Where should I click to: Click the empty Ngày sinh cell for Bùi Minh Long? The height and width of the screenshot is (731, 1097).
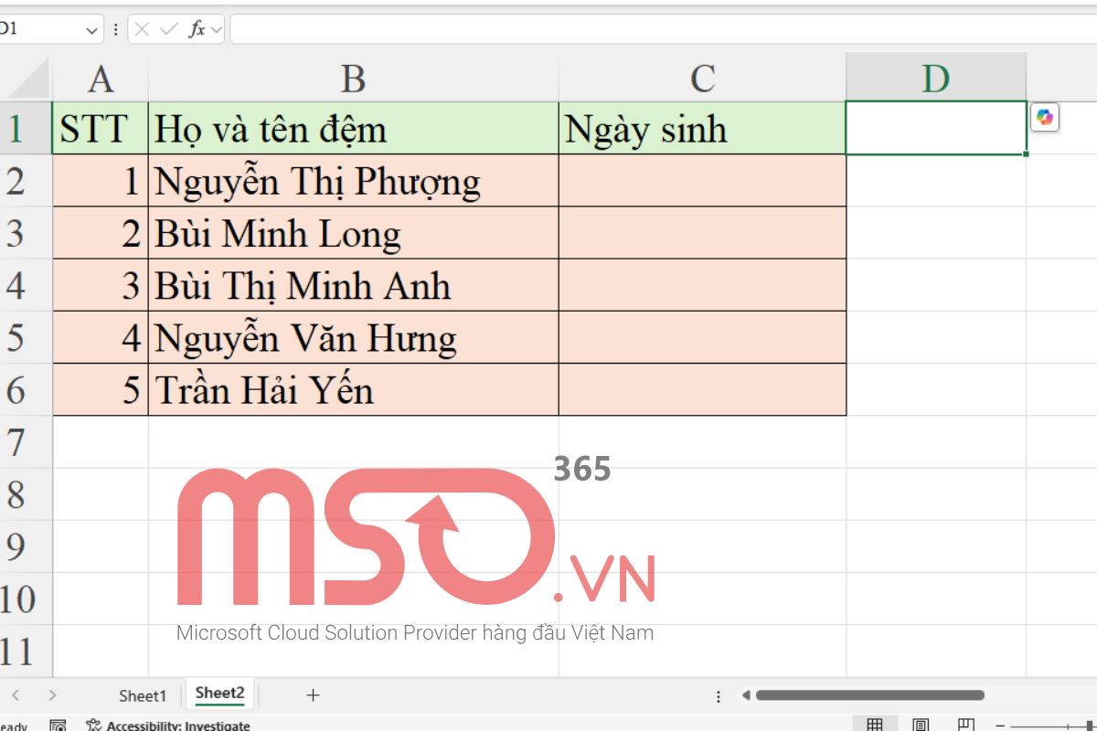[x=702, y=233]
